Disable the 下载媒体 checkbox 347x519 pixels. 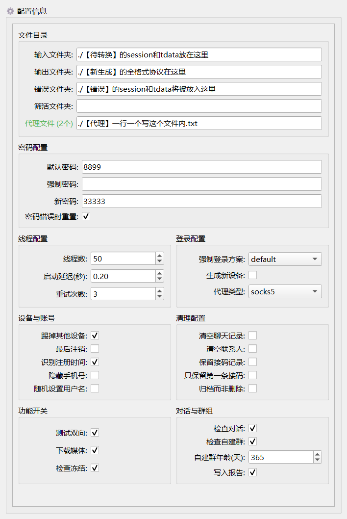point(95,450)
